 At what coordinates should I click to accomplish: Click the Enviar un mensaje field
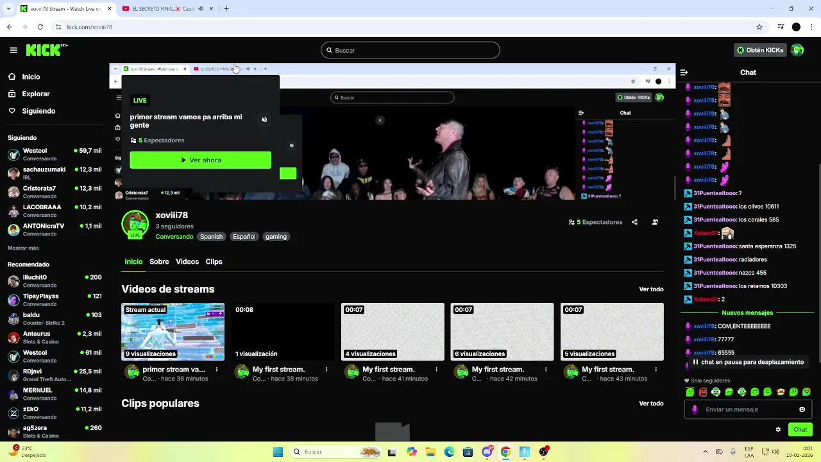749,409
